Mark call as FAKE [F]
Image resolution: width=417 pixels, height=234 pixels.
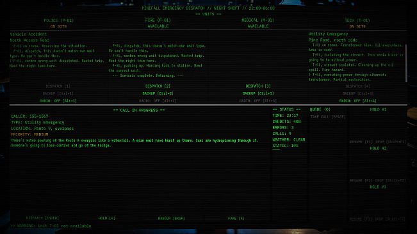pos(236,219)
